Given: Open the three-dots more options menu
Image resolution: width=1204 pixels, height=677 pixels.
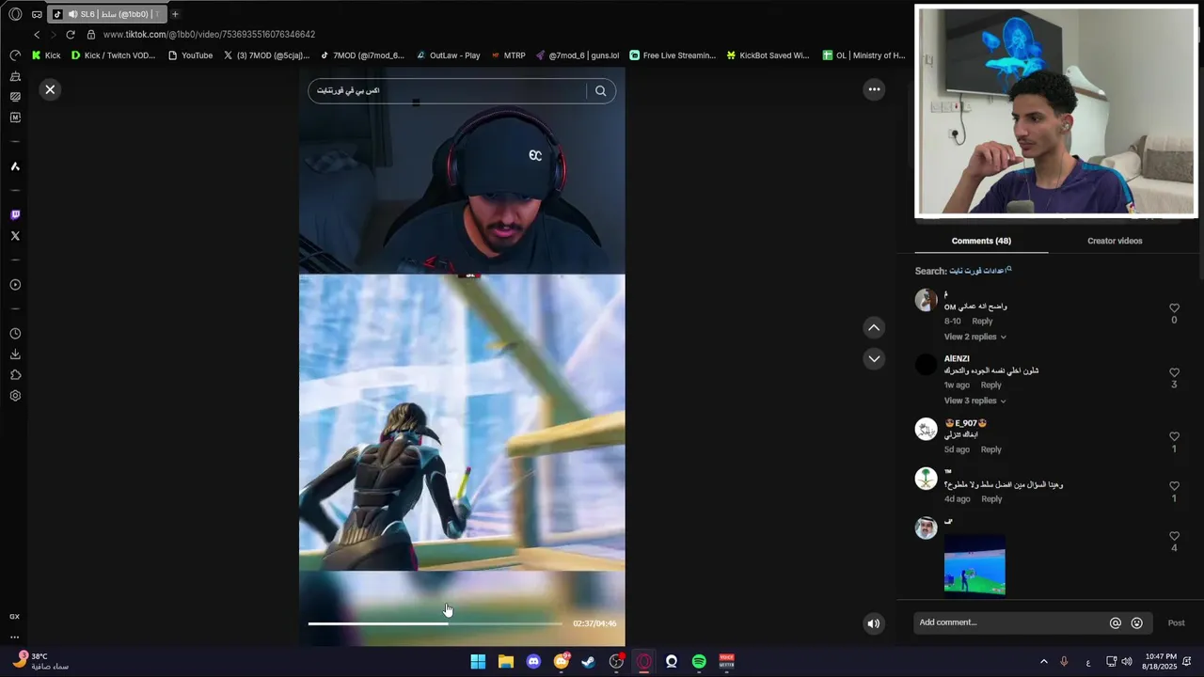Looking at the screenshot, I should coord(874,89).
